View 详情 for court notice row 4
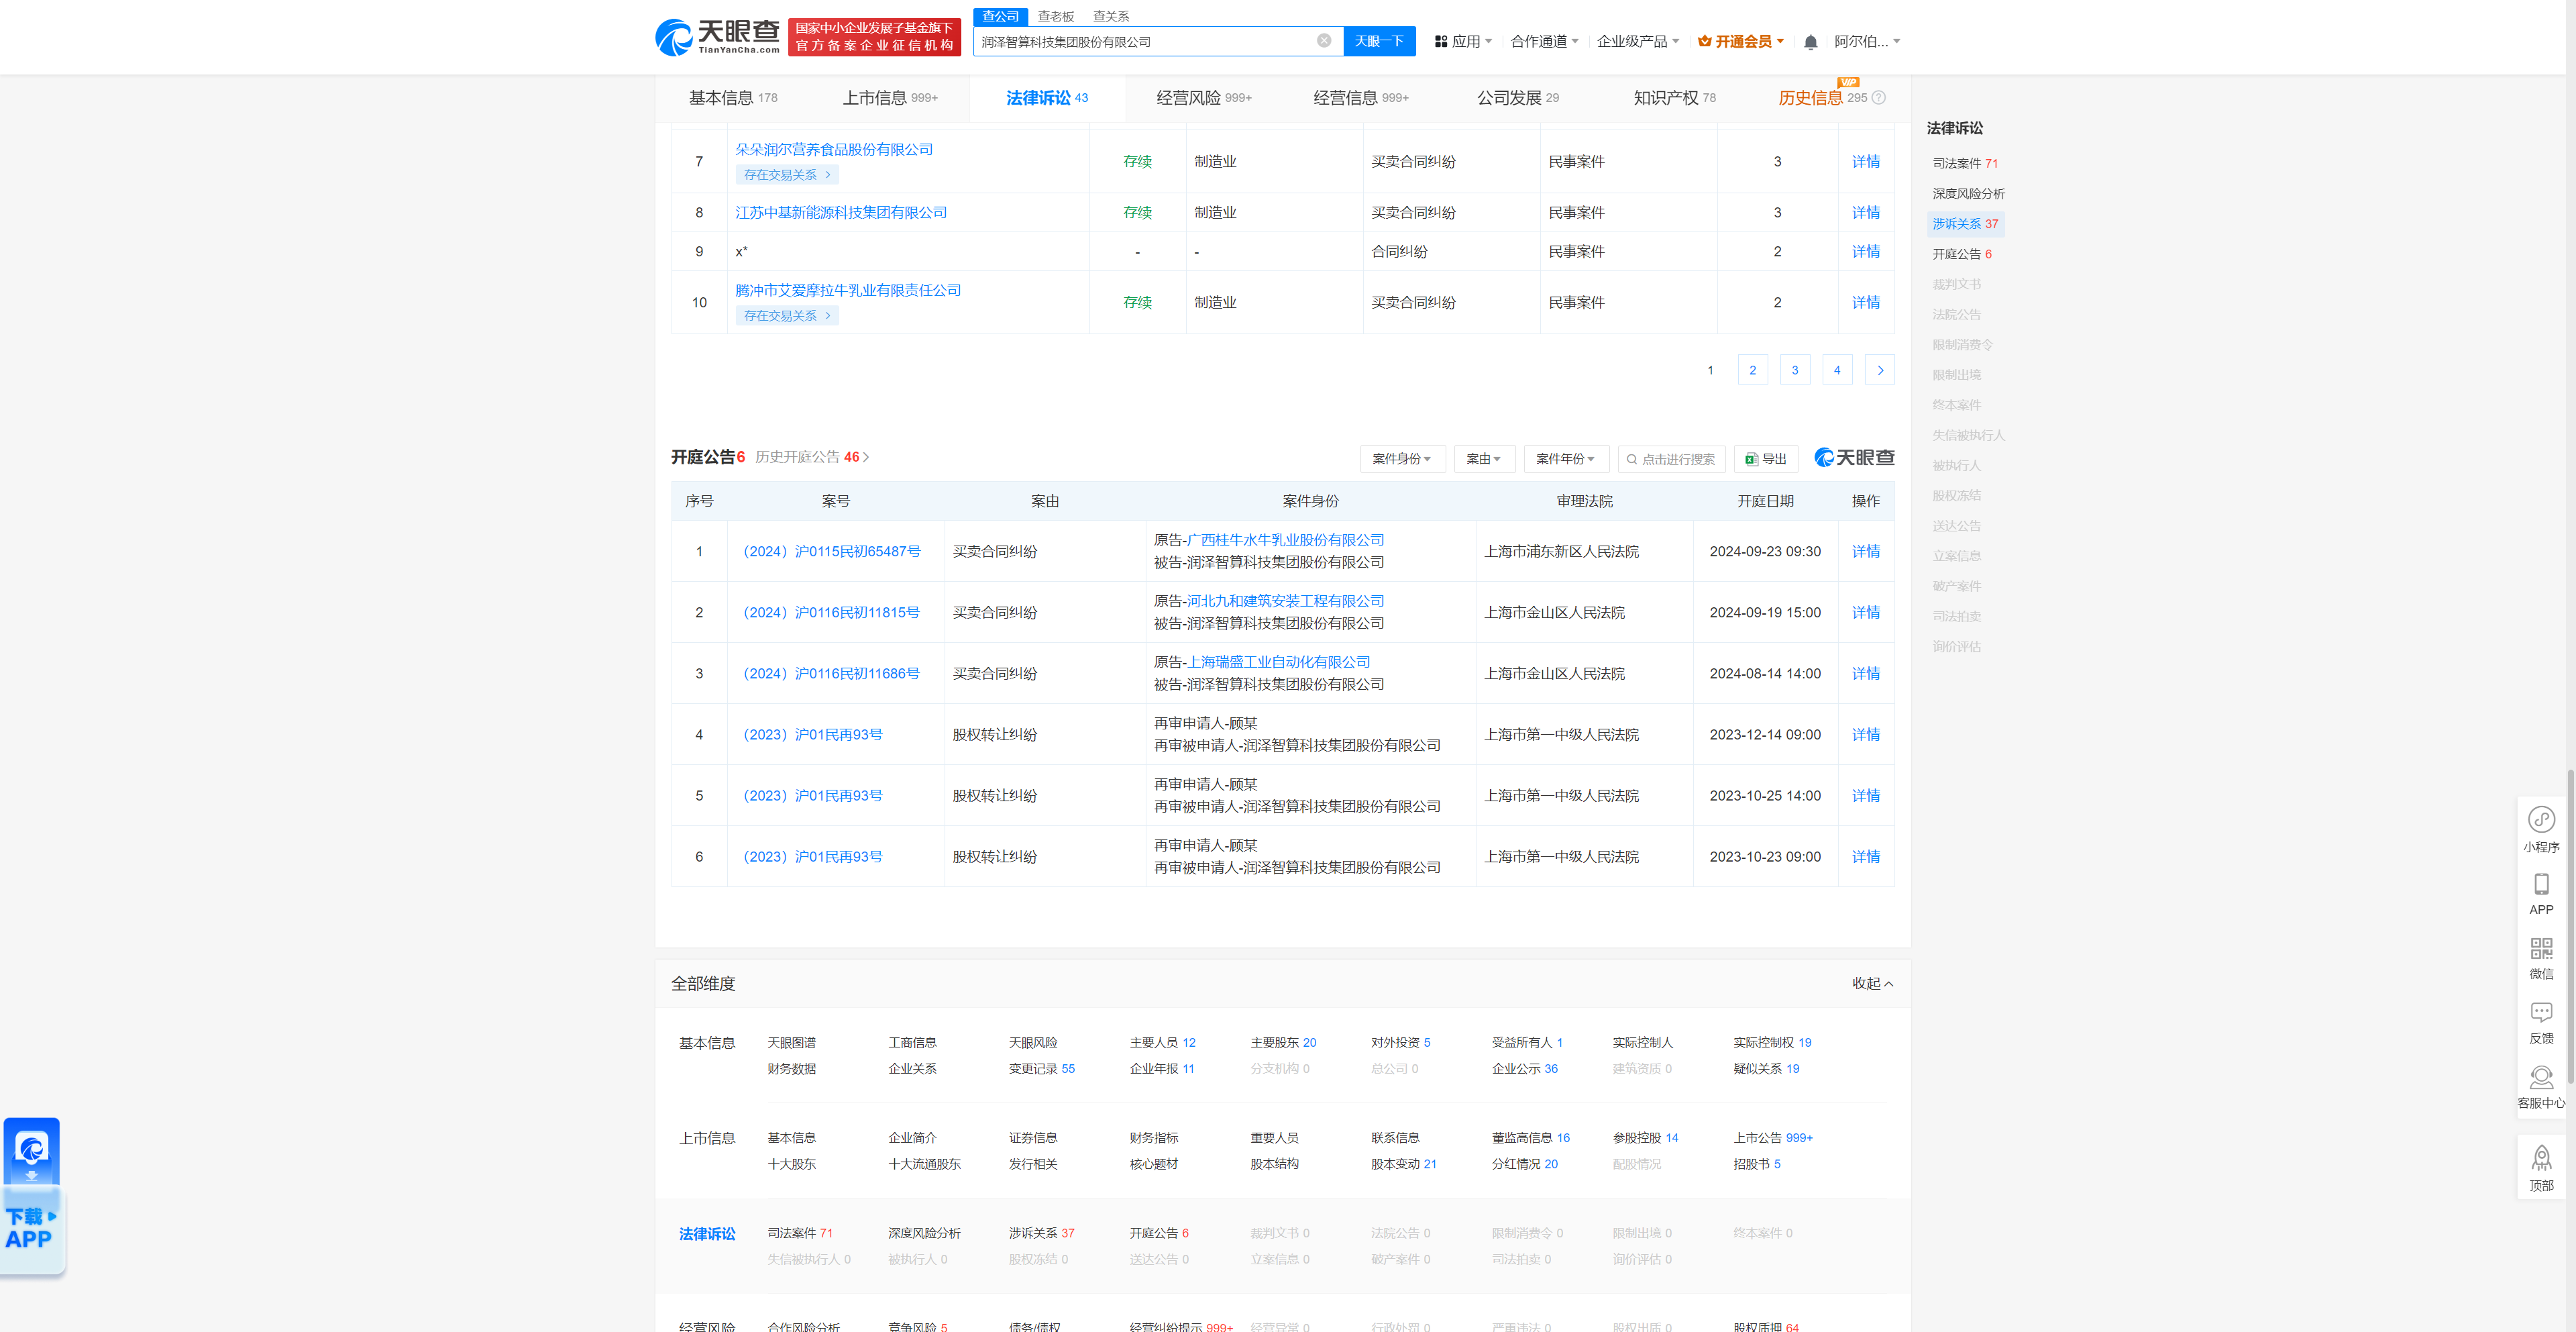The image size is (2576, 1332). pyautogui.click(x=1865, y=735)
